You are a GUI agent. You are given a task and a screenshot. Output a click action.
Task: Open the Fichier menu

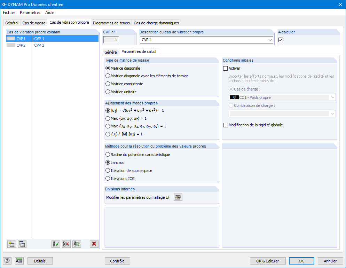(x=9, y=12)
